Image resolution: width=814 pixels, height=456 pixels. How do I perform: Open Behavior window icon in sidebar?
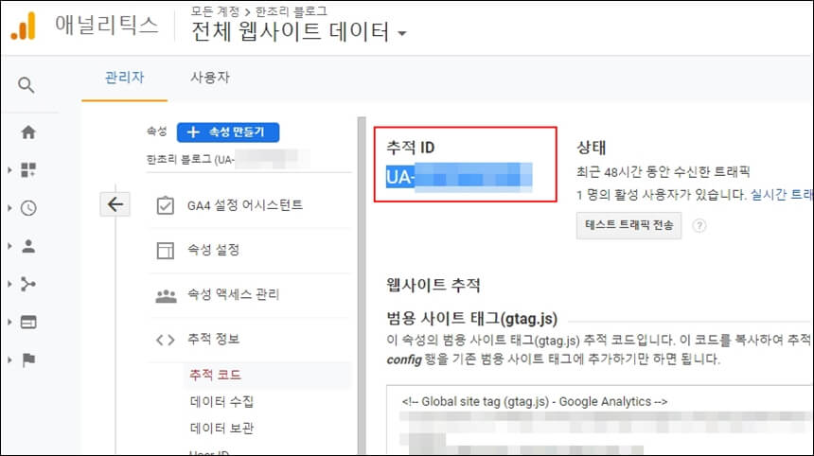click(x=28, y=322)
